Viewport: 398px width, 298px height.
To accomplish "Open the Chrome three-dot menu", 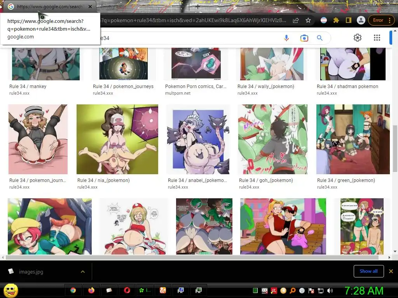I will [389, 20].
